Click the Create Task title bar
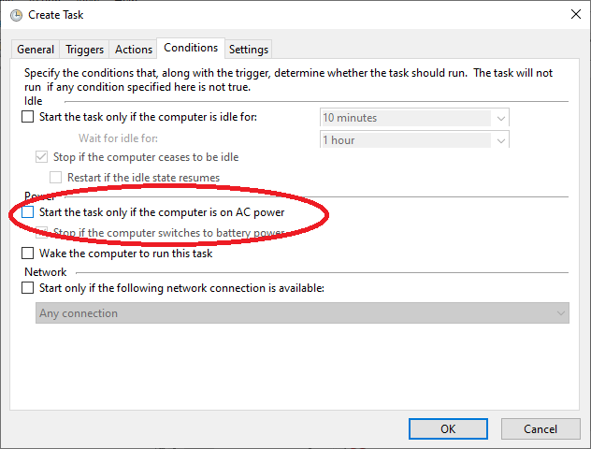This screenshot has width=591, height=449. (x=281, y=14)
